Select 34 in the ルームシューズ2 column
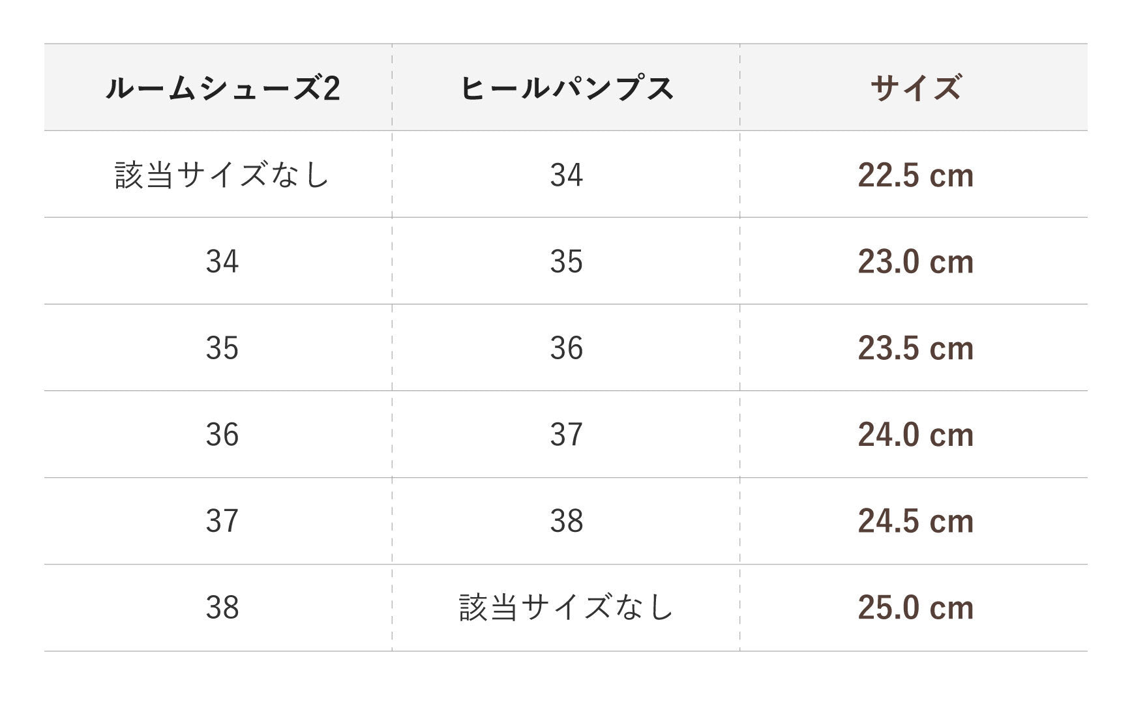This screenshot has width=1132, height=704. (x=222, y=261)
